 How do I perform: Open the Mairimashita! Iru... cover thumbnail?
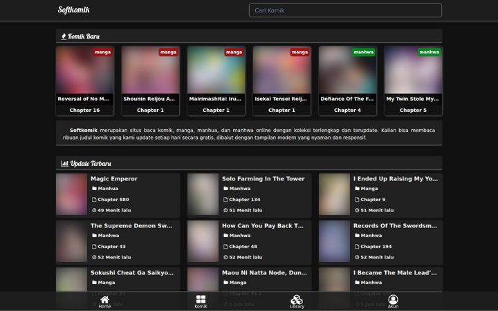pyautogui.click(x=216, y=70)
